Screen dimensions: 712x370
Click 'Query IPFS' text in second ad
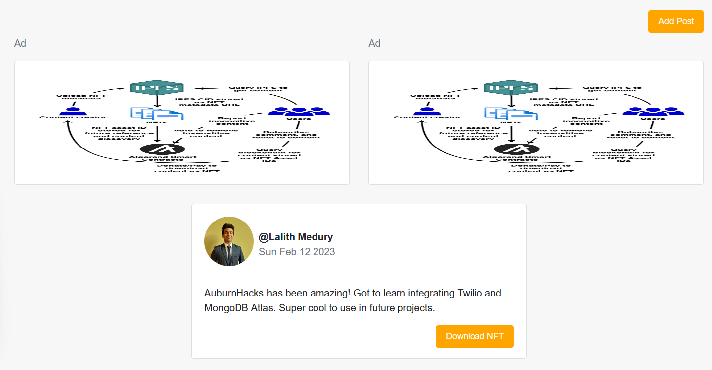611,89
